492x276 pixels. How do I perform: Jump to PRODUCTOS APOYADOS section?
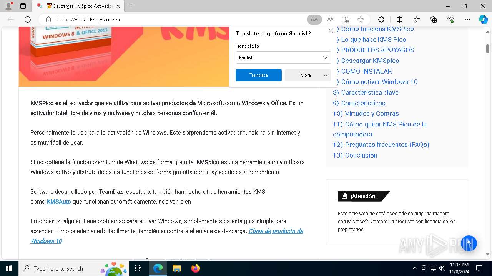tap(377, 50)
